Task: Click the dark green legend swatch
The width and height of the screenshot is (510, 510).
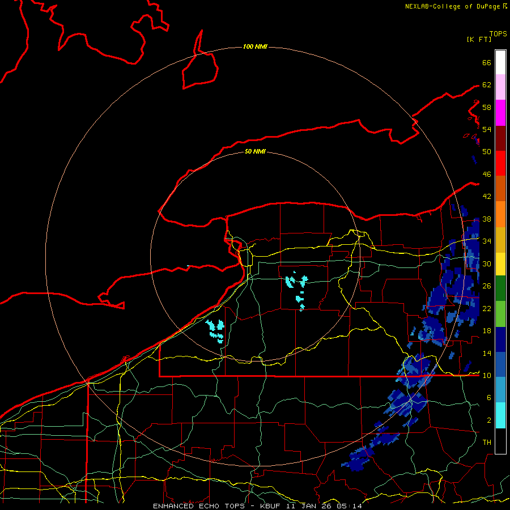Action: [x=500, y=288]
